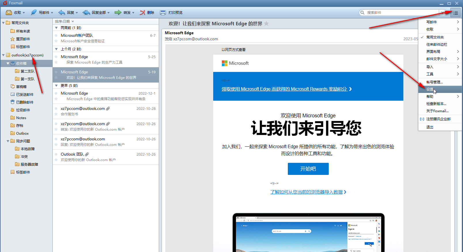Click the 开始吧 button in email
Viewport: 463px width, 252px height.
pyautogui.click(x=308, y=169)
